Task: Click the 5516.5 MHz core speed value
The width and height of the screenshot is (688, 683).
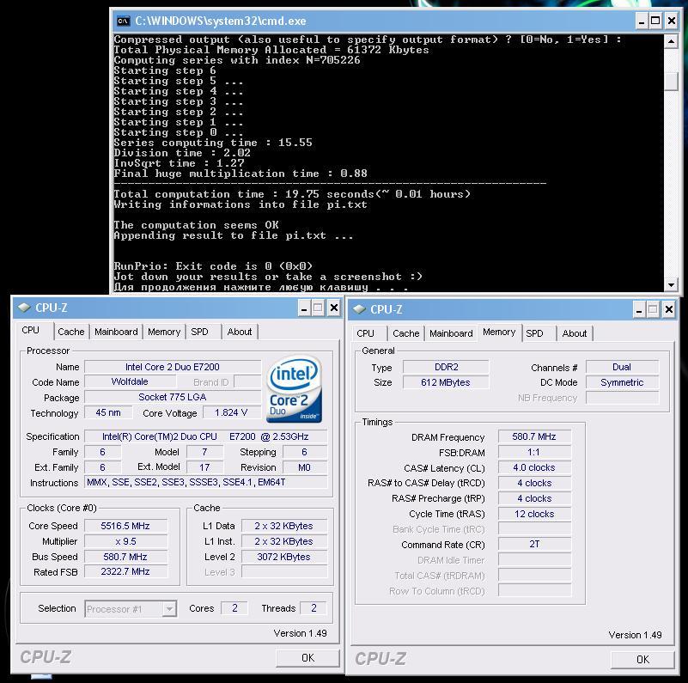Action: click(125, 526)
